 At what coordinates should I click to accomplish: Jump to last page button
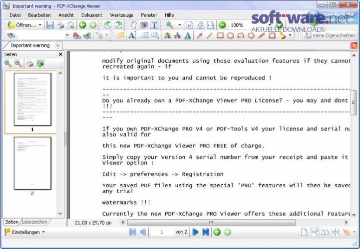(206, 232)
